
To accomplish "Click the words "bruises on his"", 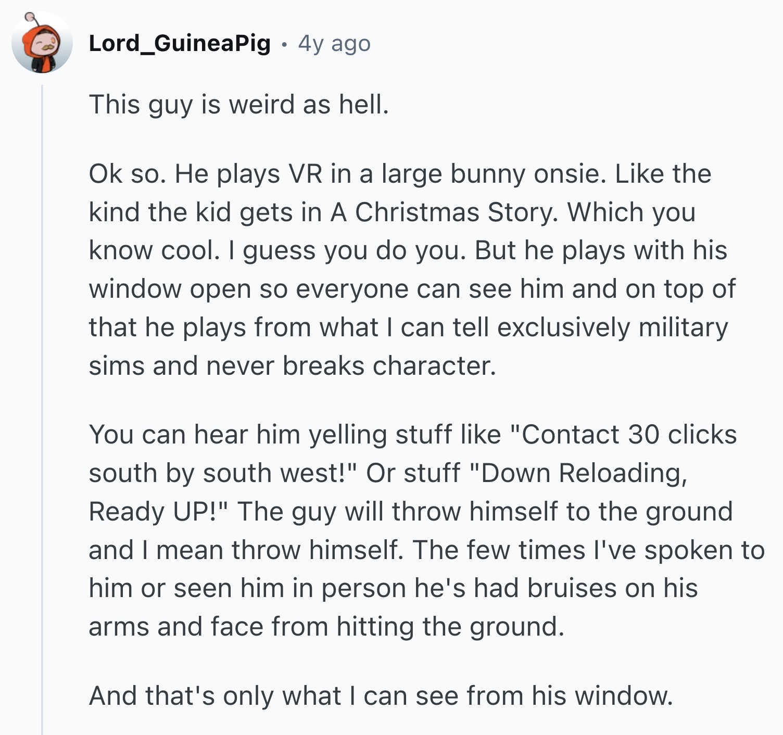I will [x=612, y=588].
